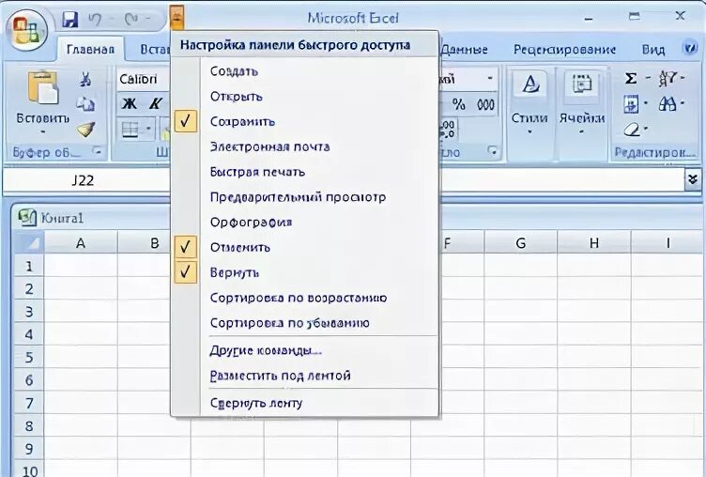Screen dimensions: 706x477
Task: Select column A header
Action: coord(81,243)
